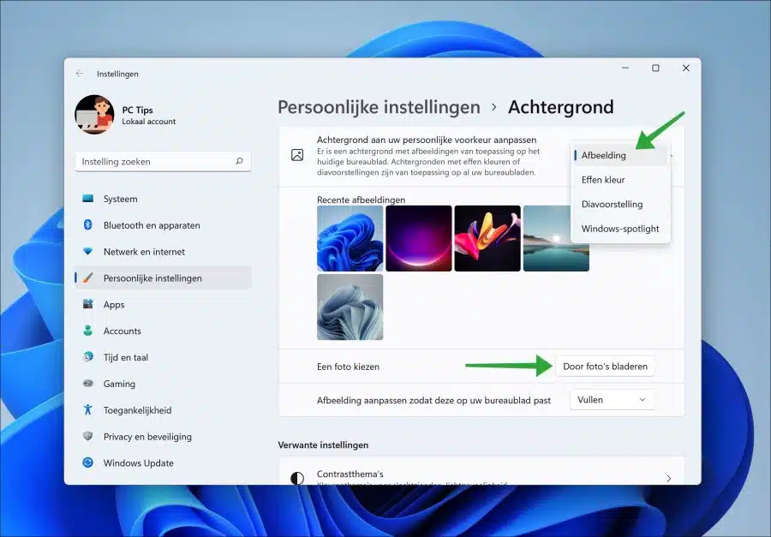Image resolution: width=771 pixels, height=537 pixels.
Task: Click the back arrow next to Instellingen
Action: (x=80, y=74)
